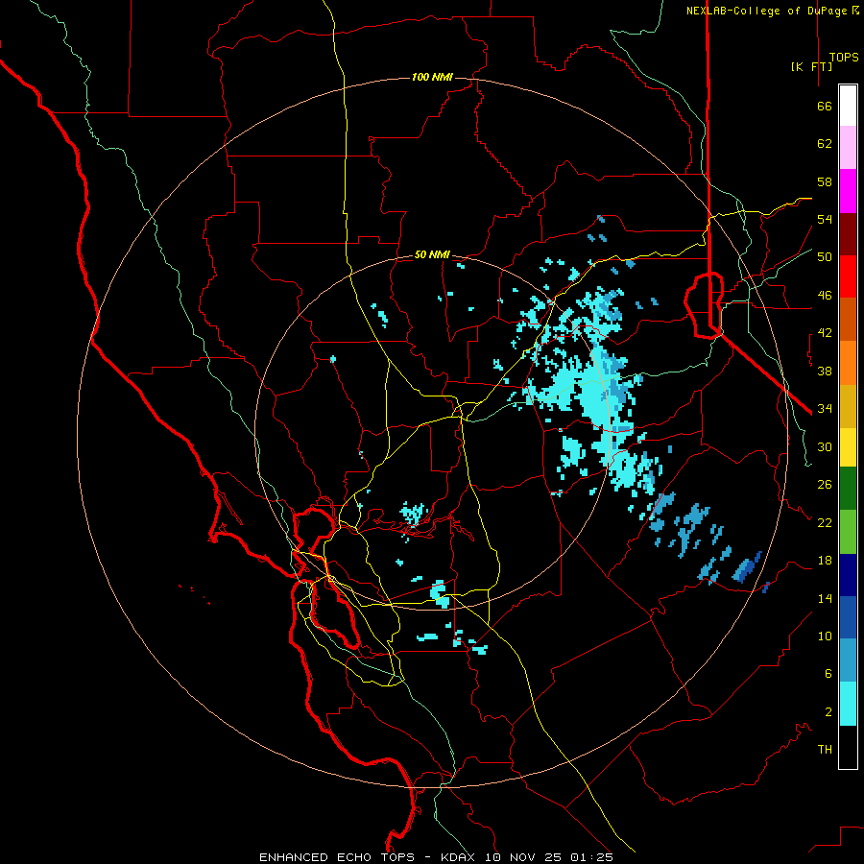Screen dimensions: 864x864
Task: Click the white 66 kft legend swatch
Action: click(848, 106)
